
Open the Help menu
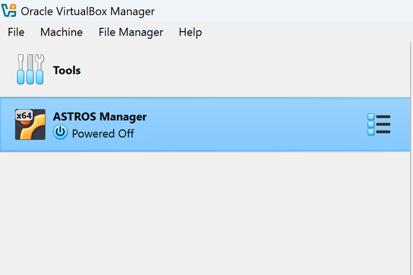[x=190, y=33]
